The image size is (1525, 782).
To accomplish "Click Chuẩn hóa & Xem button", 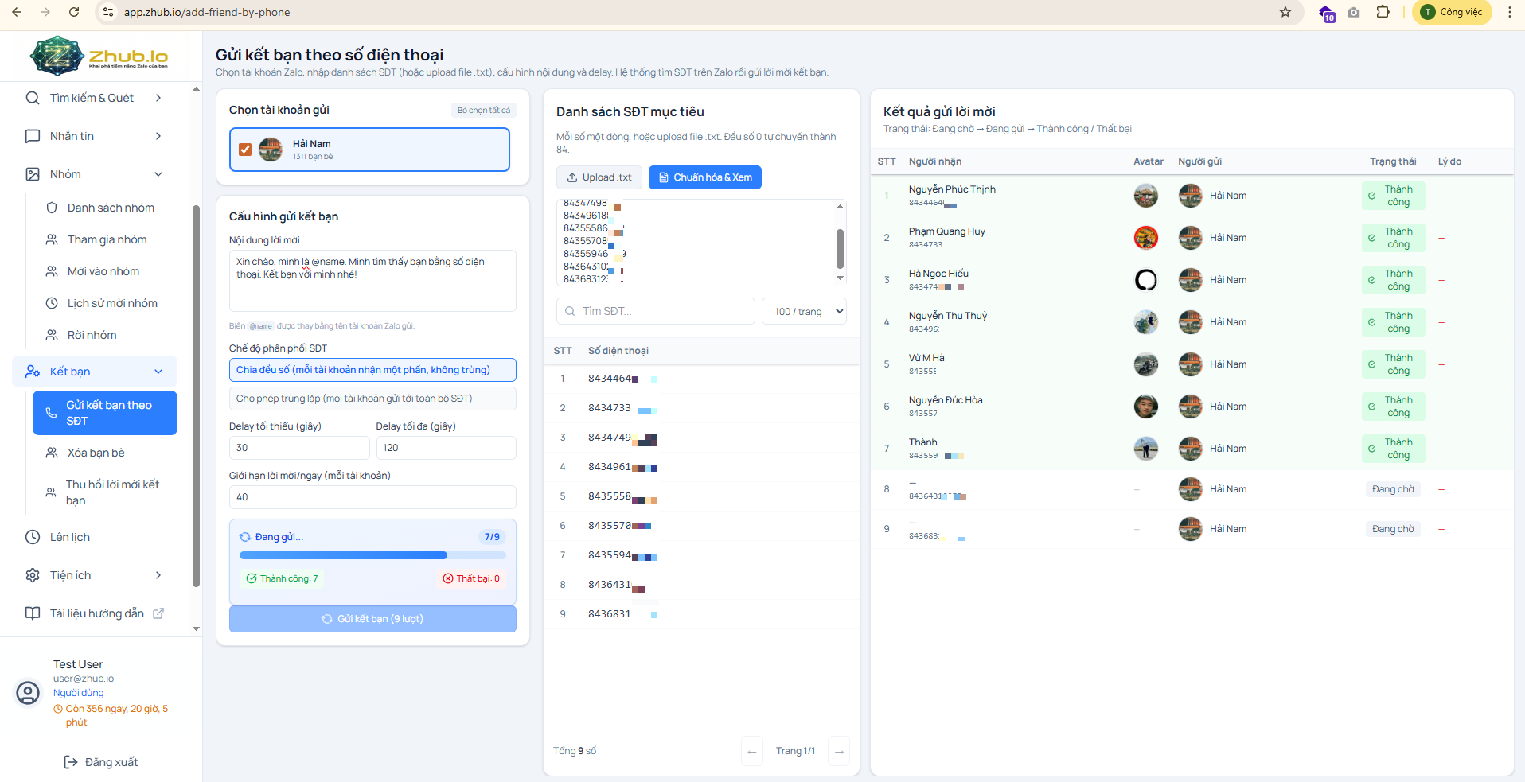I will pyautogui.click(x=704, y=177).
